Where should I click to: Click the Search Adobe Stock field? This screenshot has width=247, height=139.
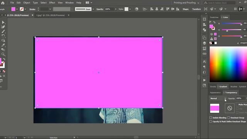point(220,3)
